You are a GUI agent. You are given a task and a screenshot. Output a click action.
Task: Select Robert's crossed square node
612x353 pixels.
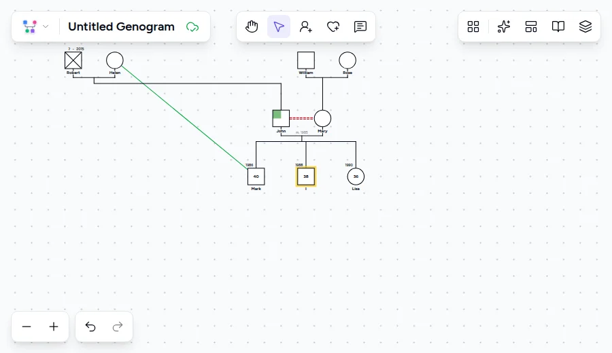click(x=73, y=60)
